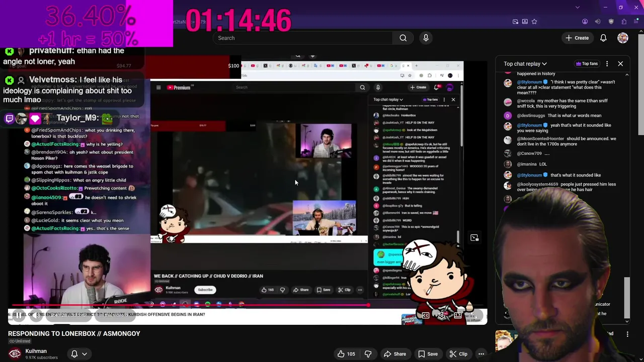Image resolution: width=644 pixels, height=362 pixels.
Task: Toggle closed captions on the player
Action: 426,315
